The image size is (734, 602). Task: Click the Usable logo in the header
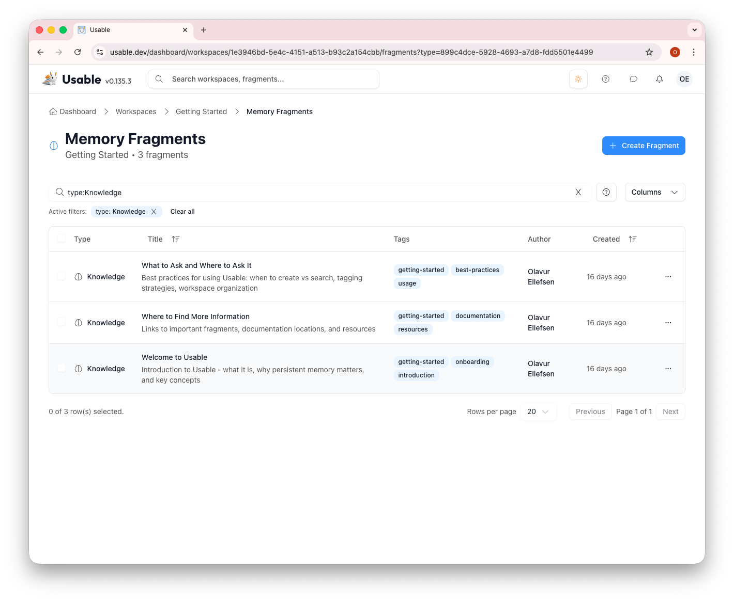click(x=72, y=78)
